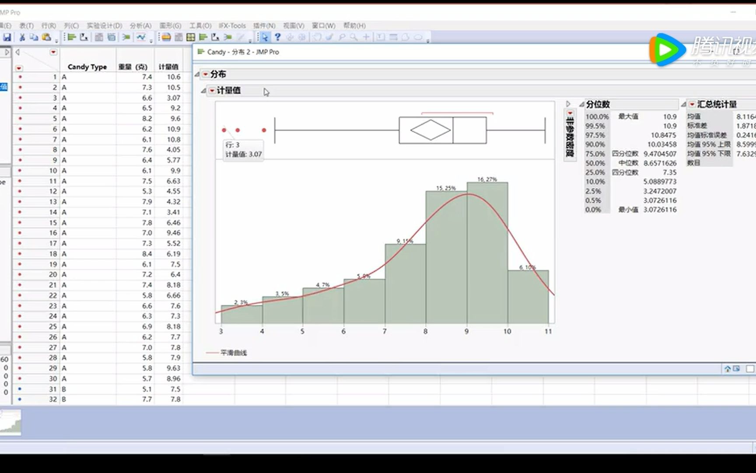
Task: Click the orange graph builder icon
Action: pyautogui.click(x=166, y=38)
